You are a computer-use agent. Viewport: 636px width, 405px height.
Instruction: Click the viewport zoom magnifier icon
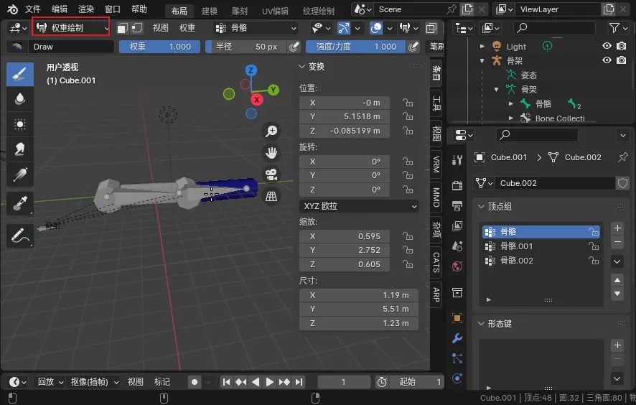(271, 131)
